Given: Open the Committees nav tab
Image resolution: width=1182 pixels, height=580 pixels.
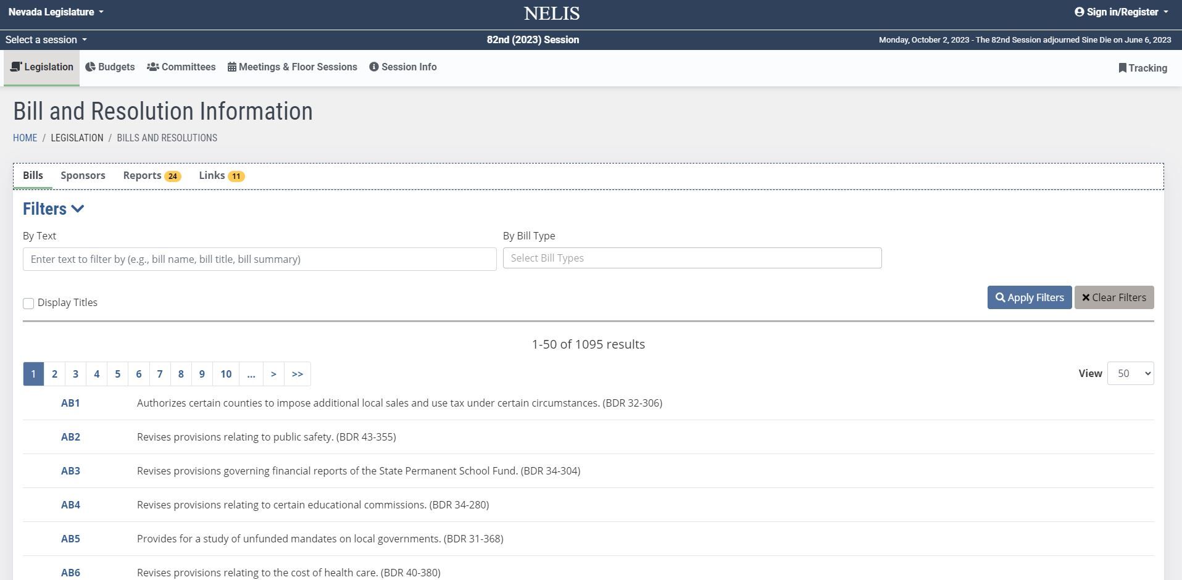Looking at the screenshot, I should (181, 67).
